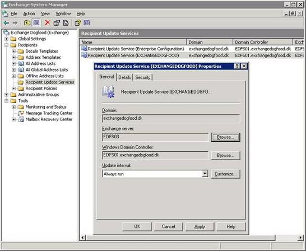
Task: Click the Export List toolbar icon
Action: click(x=66, y=23)
